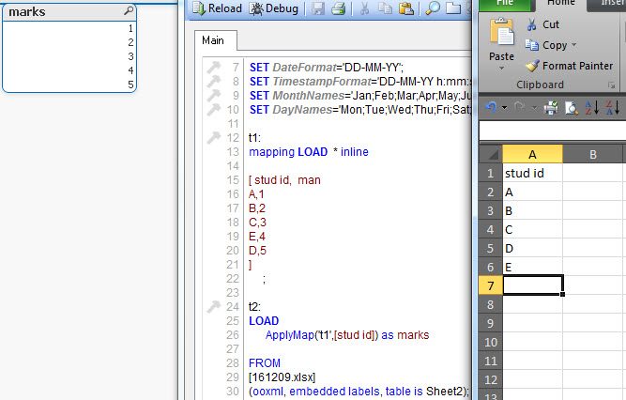Open the Excel Insert ribbon tab
The width and height of the screenshot is (626, 400).
point(613,3)
